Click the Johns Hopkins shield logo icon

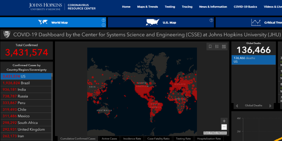7,34
